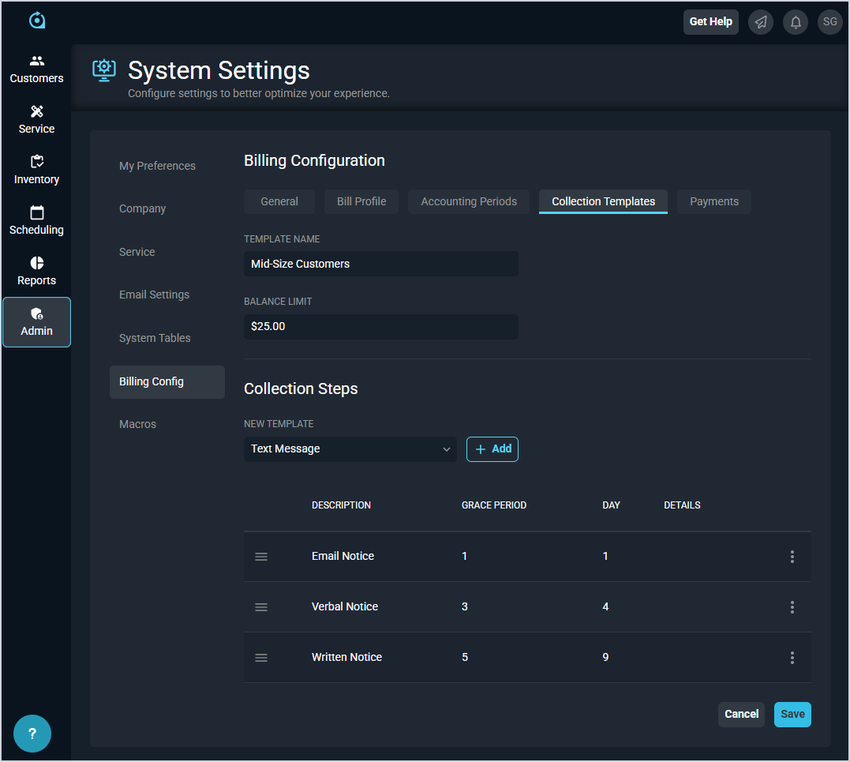Viewport: 850px width, 762px height.
Task: Click the Save button
Action: 792,714
